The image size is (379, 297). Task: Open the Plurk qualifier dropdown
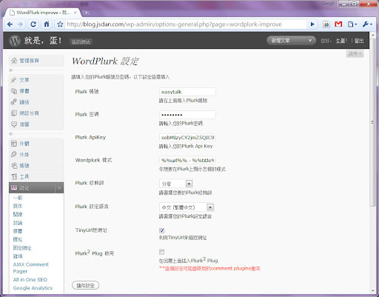pos(176,184)
